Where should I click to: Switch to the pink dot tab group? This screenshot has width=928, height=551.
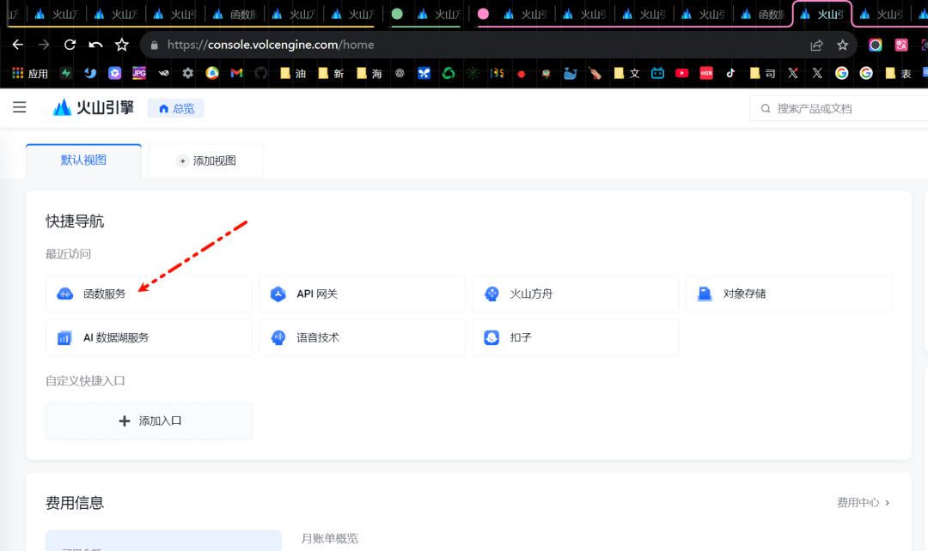pyautogui.click(x=483, y=14)
